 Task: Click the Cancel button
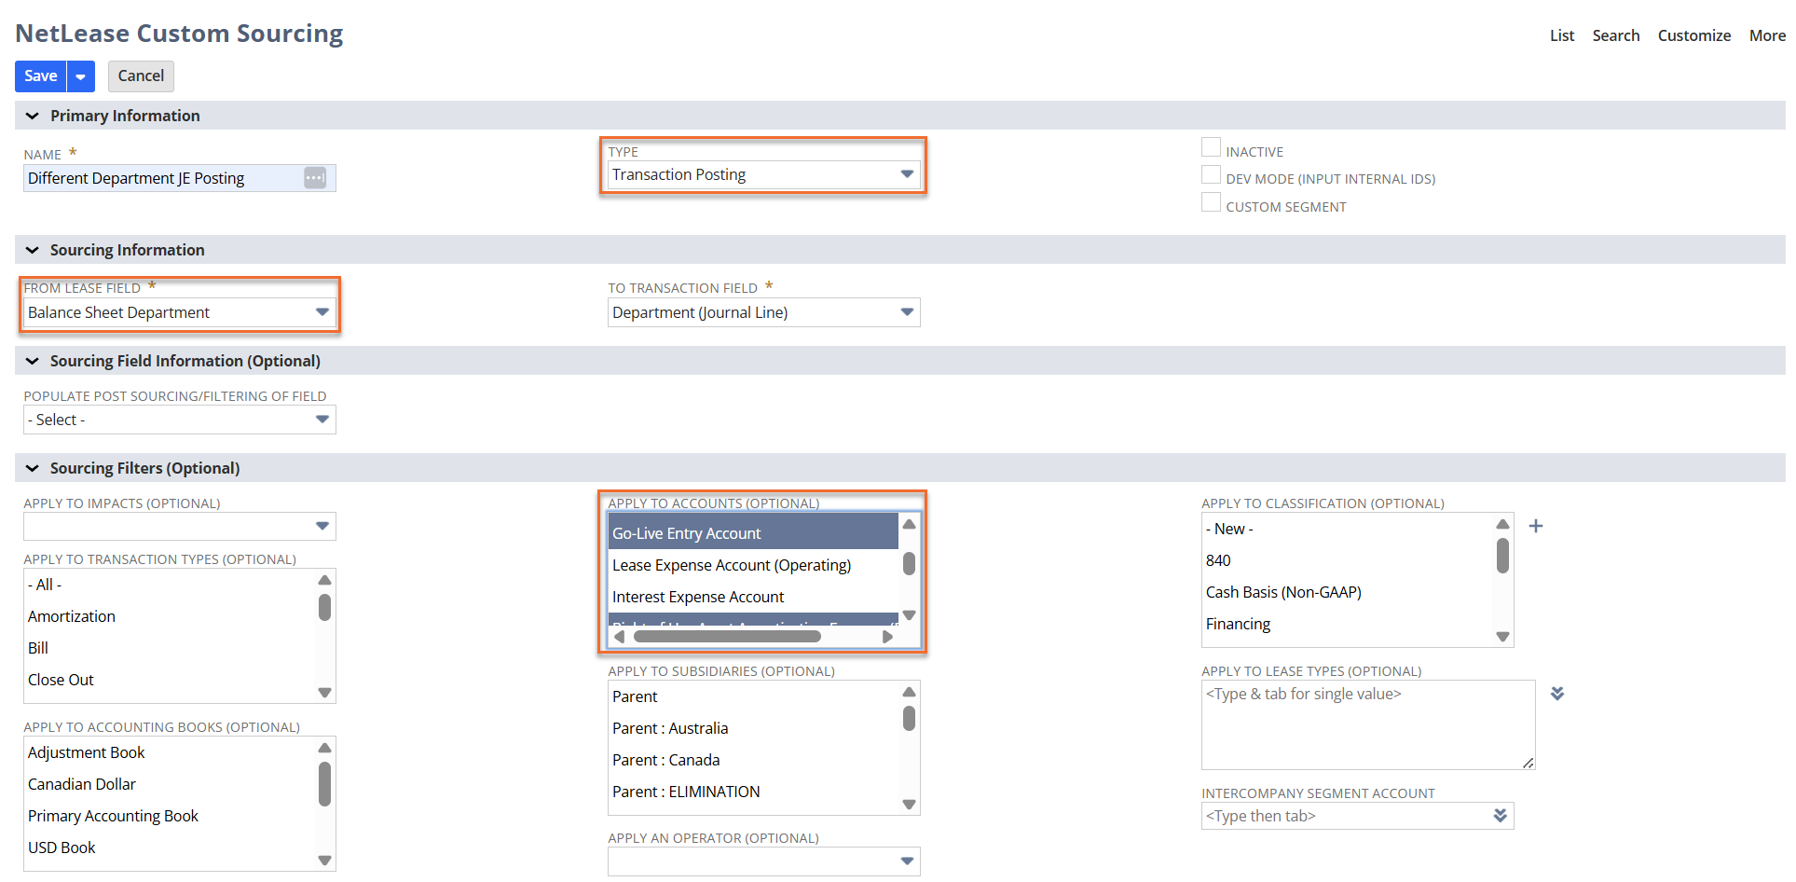[141, 76]
